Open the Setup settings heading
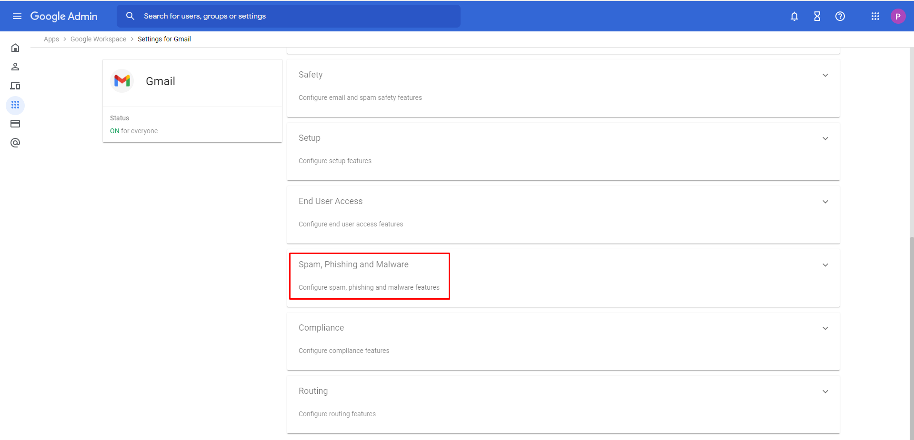 [x=310, y=138]
